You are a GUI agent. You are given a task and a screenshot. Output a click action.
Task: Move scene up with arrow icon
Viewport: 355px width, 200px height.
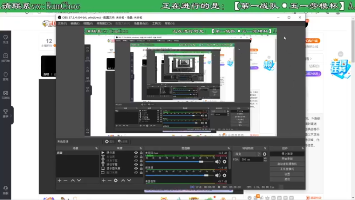[73, 180]
